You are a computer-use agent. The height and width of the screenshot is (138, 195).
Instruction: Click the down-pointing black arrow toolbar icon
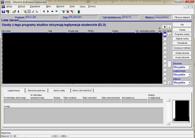coord(57,11)
